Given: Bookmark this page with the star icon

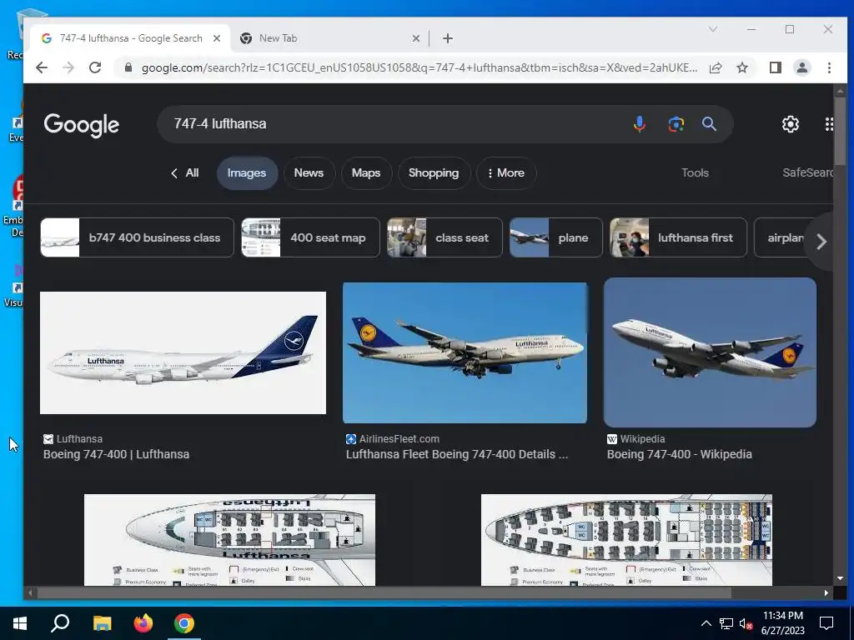Looking at the screenshot, I should [x=741, y=67].
